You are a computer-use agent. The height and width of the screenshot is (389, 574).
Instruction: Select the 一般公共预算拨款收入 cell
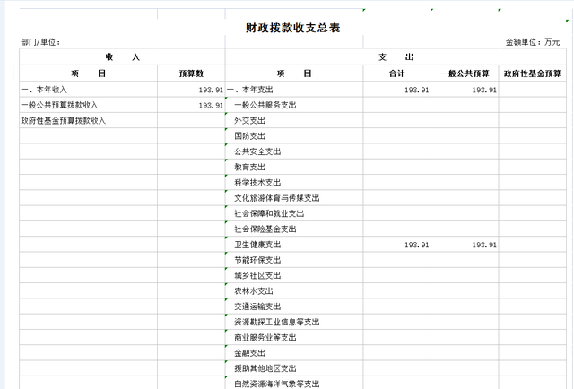pyautogui.click(x=59, y=105)
